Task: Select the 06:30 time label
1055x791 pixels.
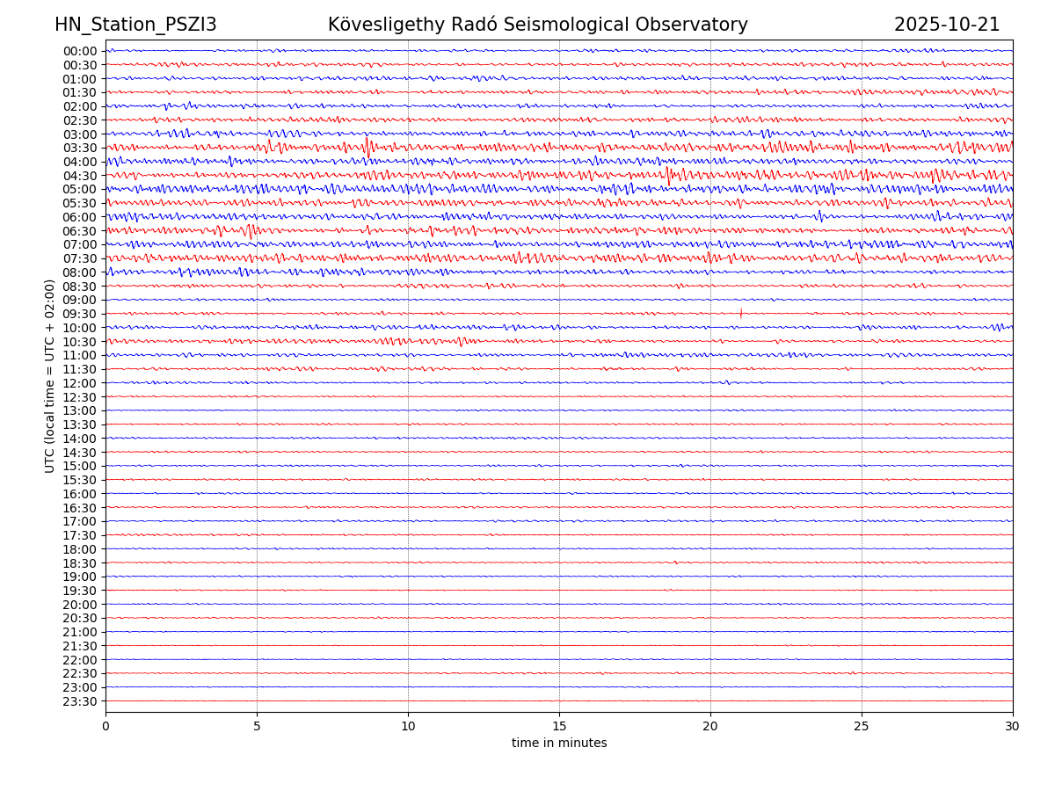Action: click(x=79, y=231)
